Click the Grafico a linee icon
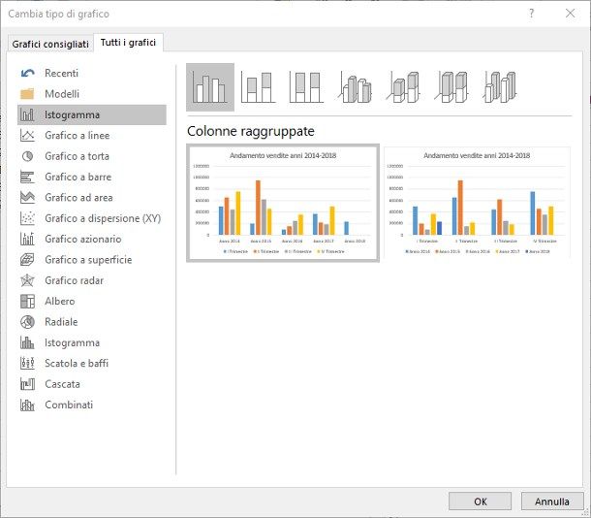This screenshot has height=518, width=591. (27, 136)
